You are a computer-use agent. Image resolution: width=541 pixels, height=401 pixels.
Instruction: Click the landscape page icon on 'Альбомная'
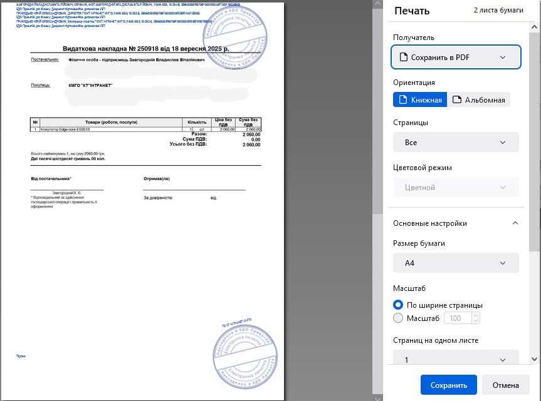(x=457, y=99)
